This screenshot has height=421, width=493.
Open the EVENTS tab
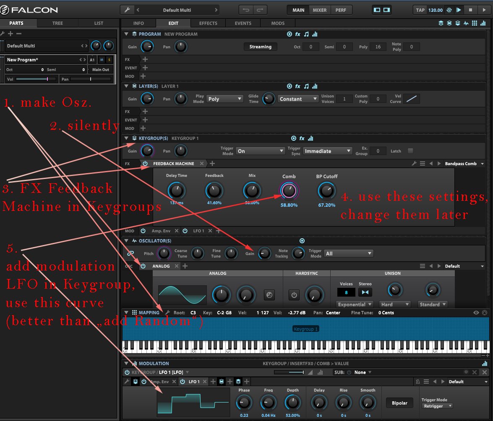point(243,23)
